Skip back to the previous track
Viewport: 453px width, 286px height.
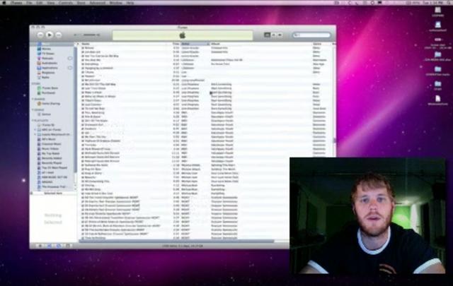(40, 35)
